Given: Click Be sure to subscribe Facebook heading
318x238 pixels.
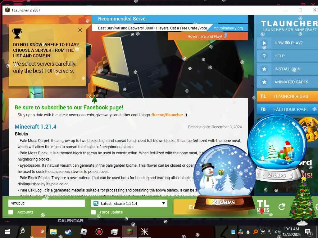Looking at the screenshot, I should point(69,108).
